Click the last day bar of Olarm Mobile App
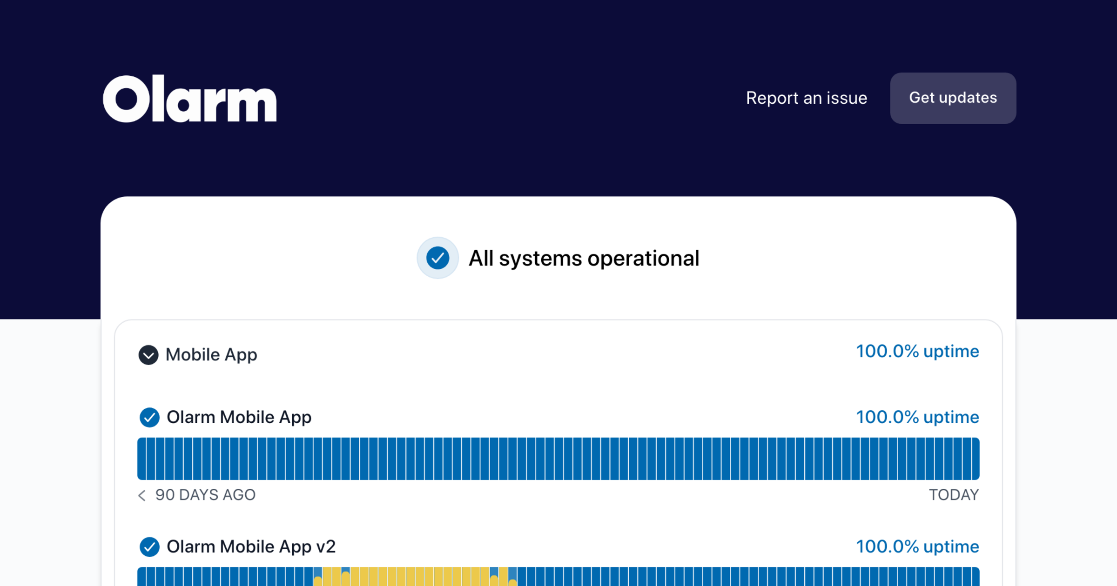The height and width of the screenshot is (586, 1117). [975, 459]
